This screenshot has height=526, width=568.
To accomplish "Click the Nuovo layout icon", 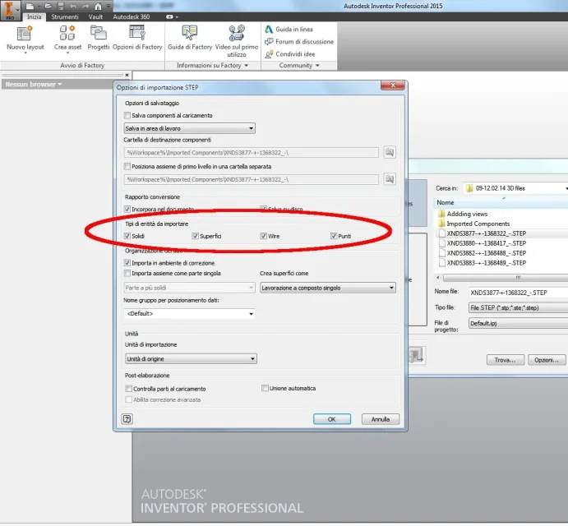I will (x=25, y=34).
